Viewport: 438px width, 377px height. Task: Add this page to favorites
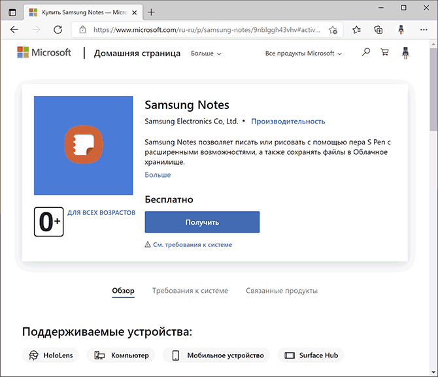coord(333,29)
